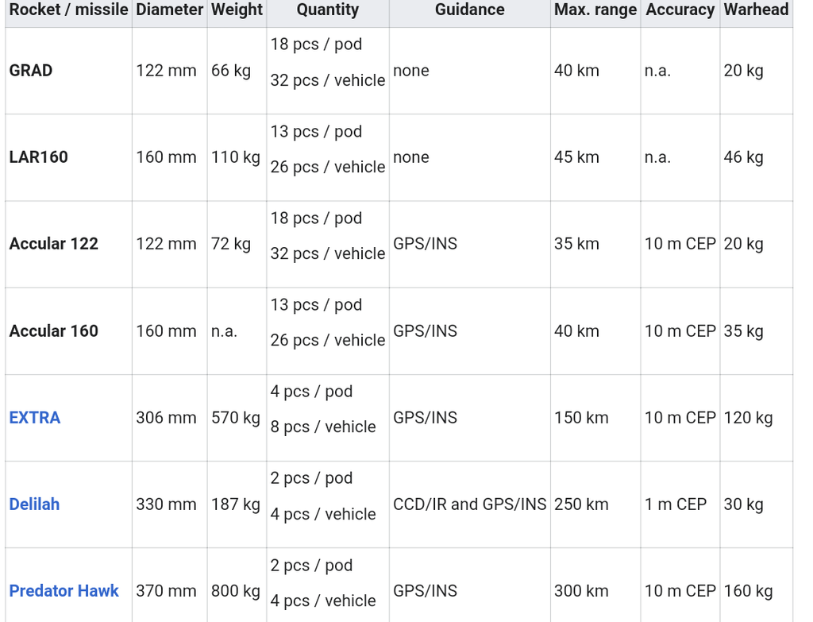
Task: Select the 1 m CEP accuracy cell
Action: [676, 504]
